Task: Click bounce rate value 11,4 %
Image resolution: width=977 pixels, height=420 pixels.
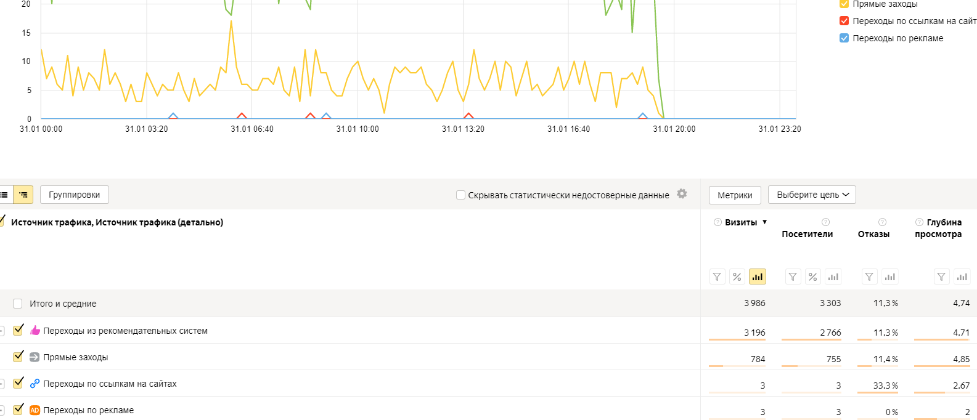Action: (x=886, y=359)
